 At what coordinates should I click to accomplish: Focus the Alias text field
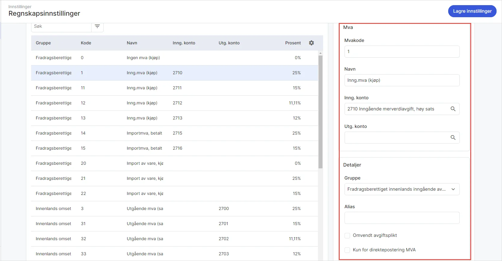tap(402, 218)
